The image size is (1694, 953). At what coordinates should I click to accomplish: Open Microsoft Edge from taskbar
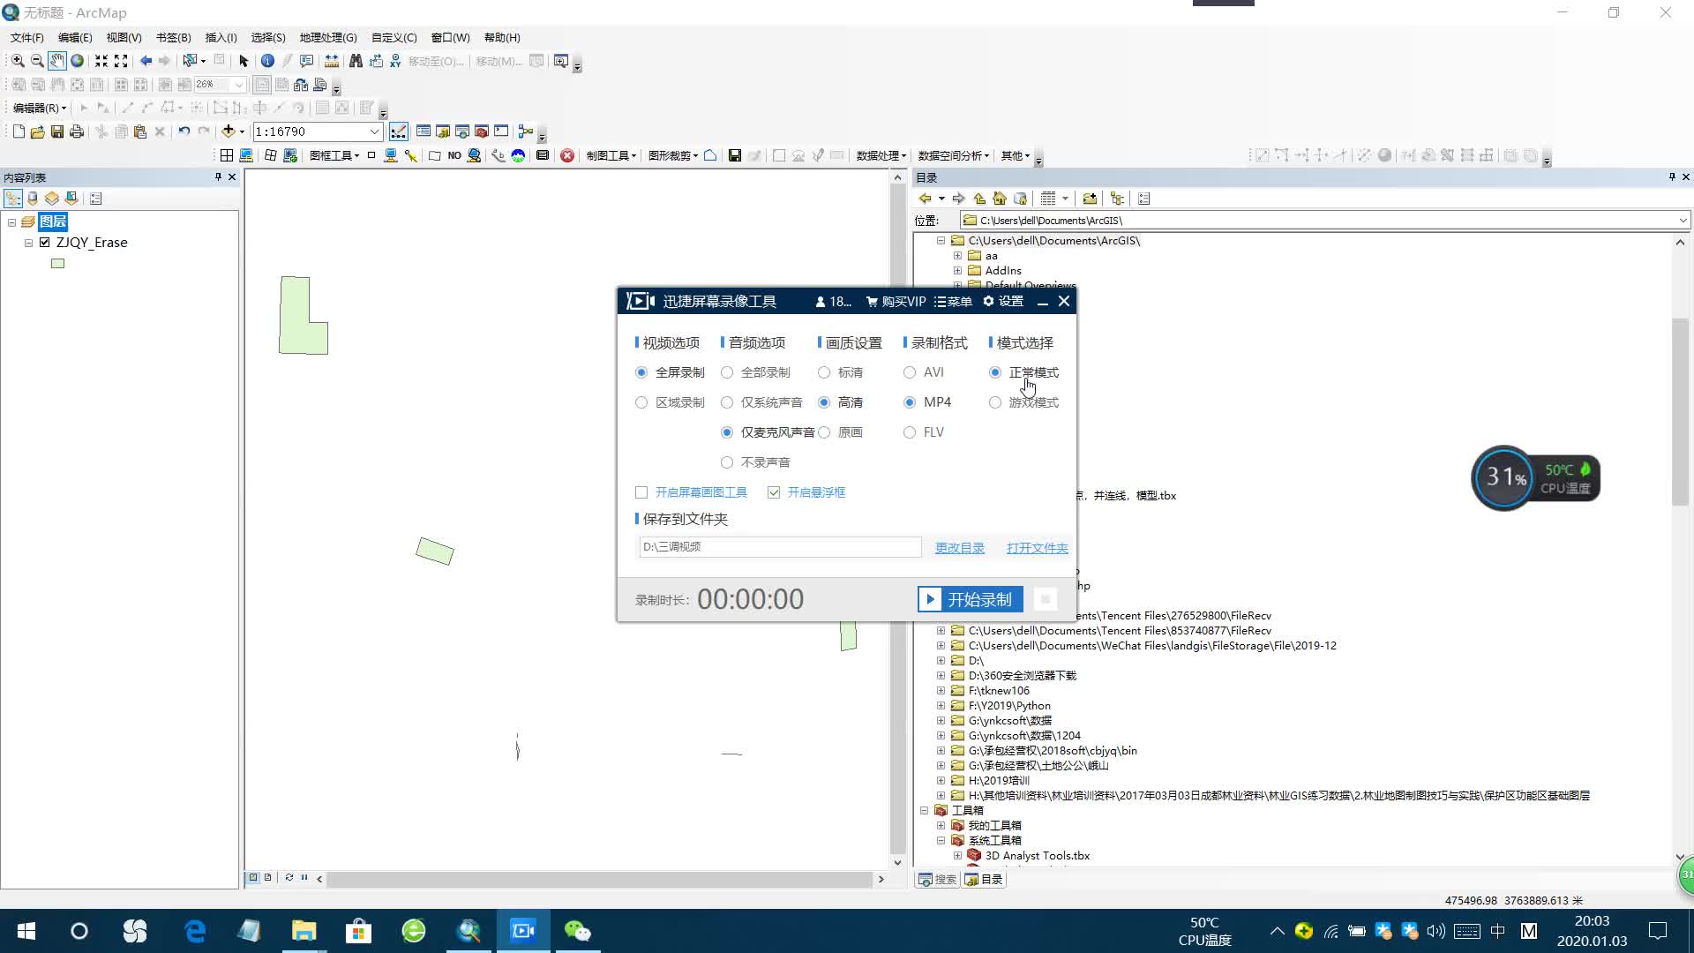[x=194, y=931]
